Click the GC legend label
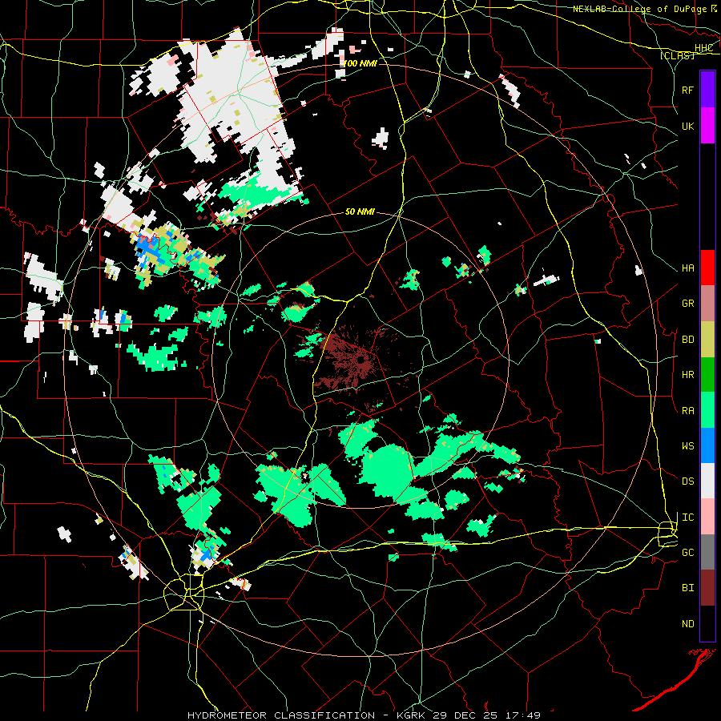 coord(687,553)
